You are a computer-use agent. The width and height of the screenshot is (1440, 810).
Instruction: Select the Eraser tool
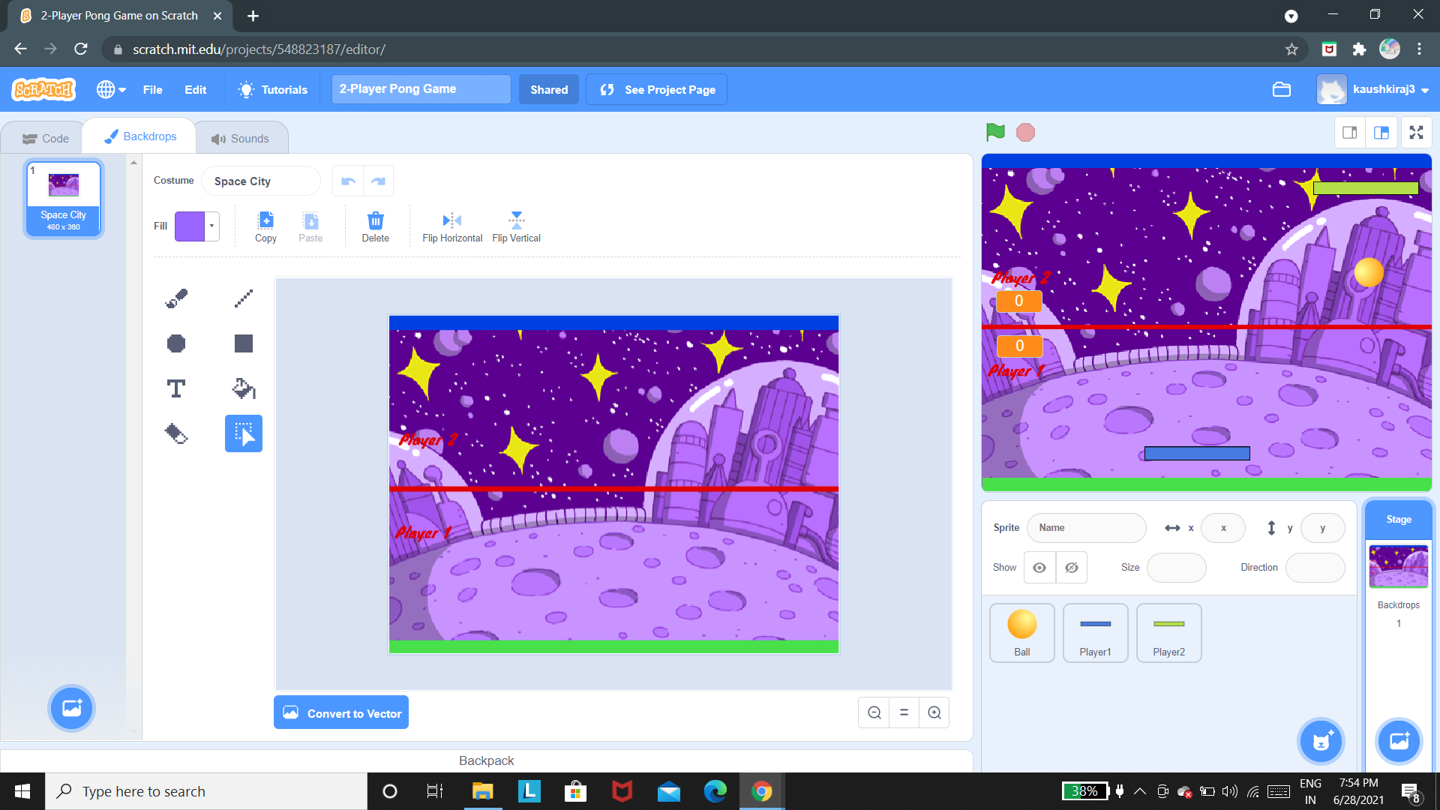[176, 433]
